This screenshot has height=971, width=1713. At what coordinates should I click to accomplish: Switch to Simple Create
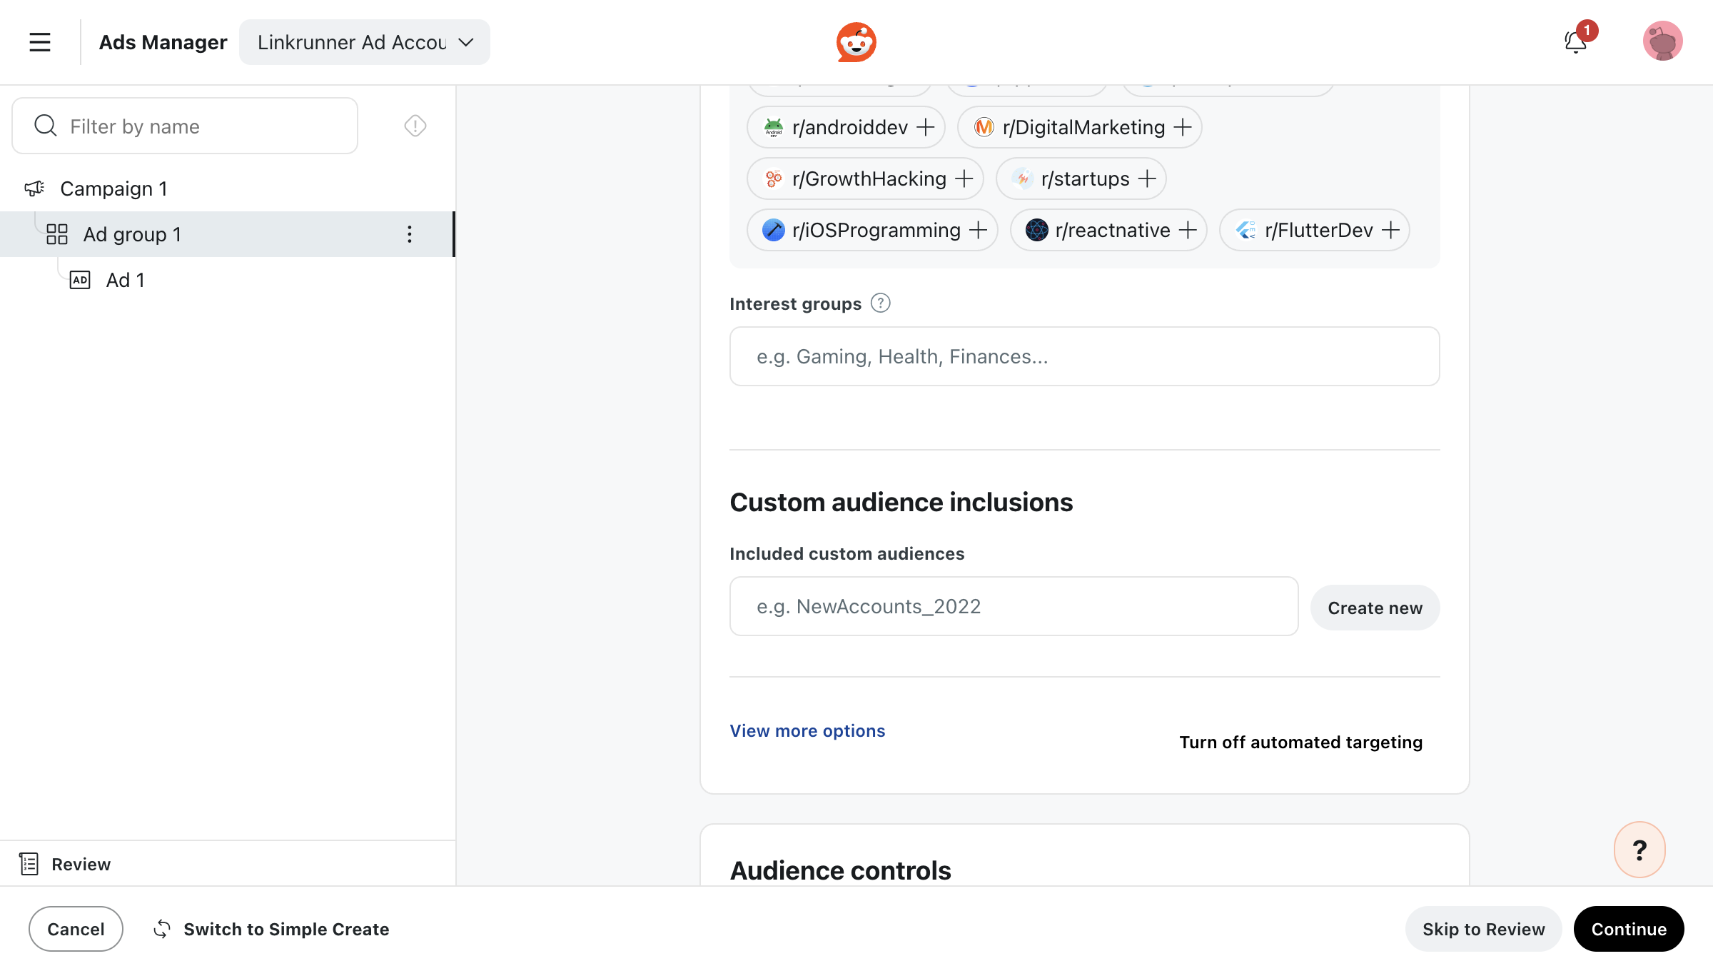coord(271,929)
